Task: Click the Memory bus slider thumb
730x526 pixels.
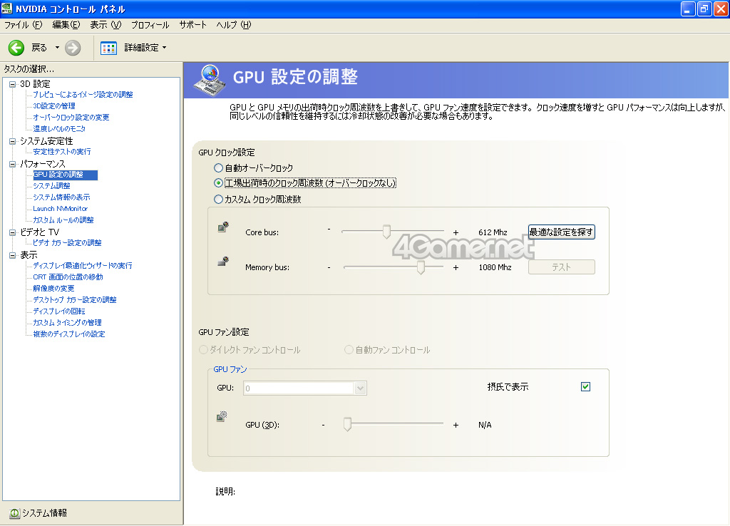Action: pos(421,267)
